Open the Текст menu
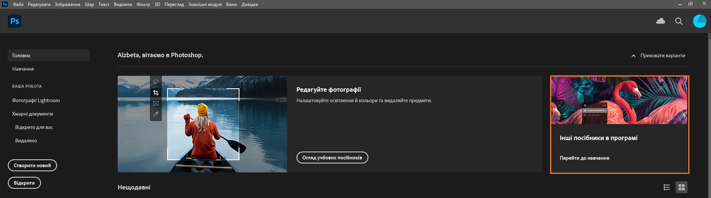Viewport: 711px width, 198px height. pyautogui.click(x=104, y=4)
